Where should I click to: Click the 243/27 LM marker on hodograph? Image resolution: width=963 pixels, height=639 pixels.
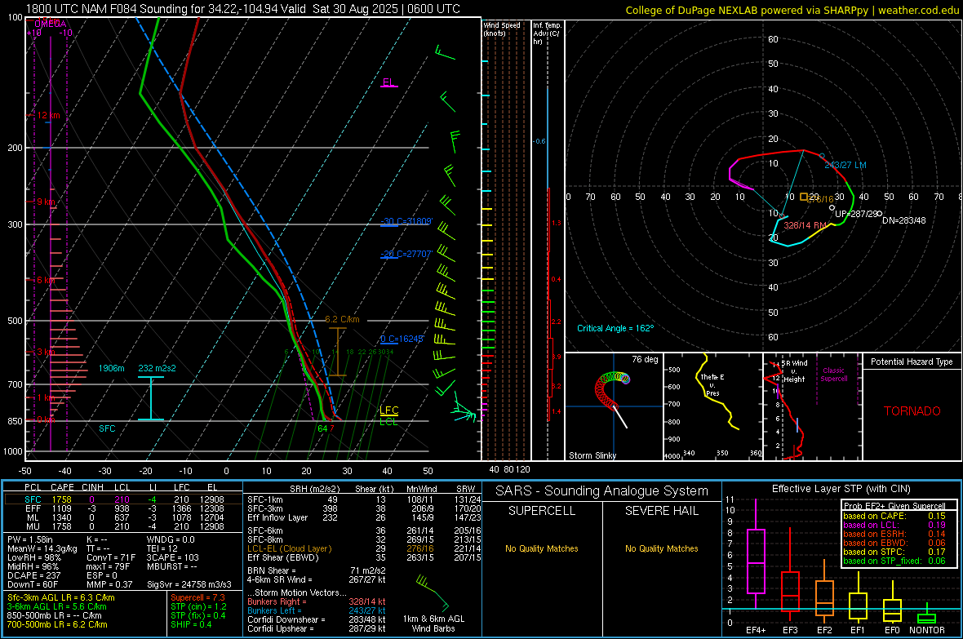[845, 165]
